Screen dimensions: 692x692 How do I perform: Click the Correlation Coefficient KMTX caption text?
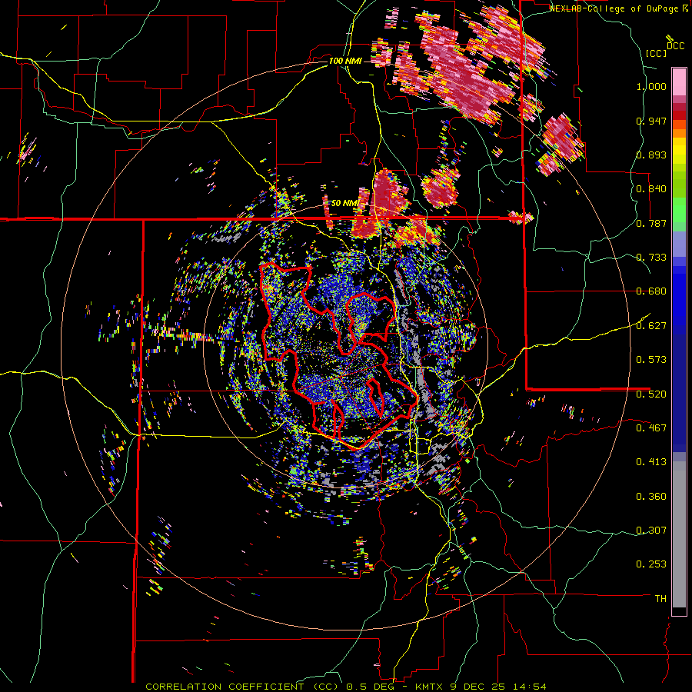pyautogui.click(x=346, y=687)
